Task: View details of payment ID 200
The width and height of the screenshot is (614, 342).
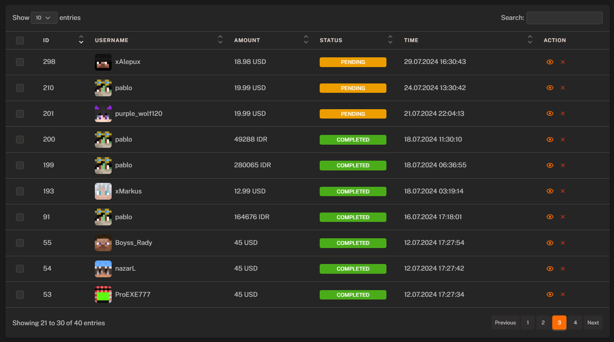Action: [550, 140]
